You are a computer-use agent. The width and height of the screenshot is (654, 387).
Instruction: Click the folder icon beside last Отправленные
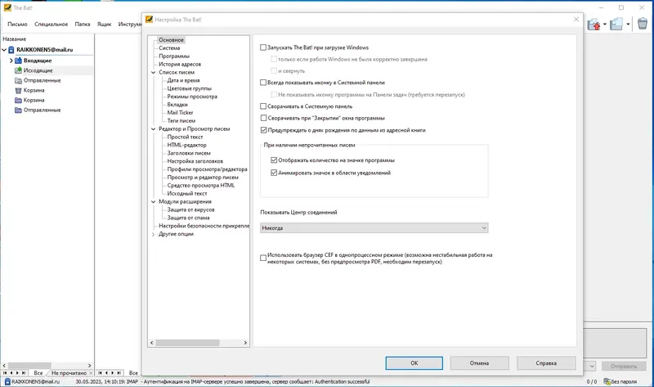pos(18,110)
